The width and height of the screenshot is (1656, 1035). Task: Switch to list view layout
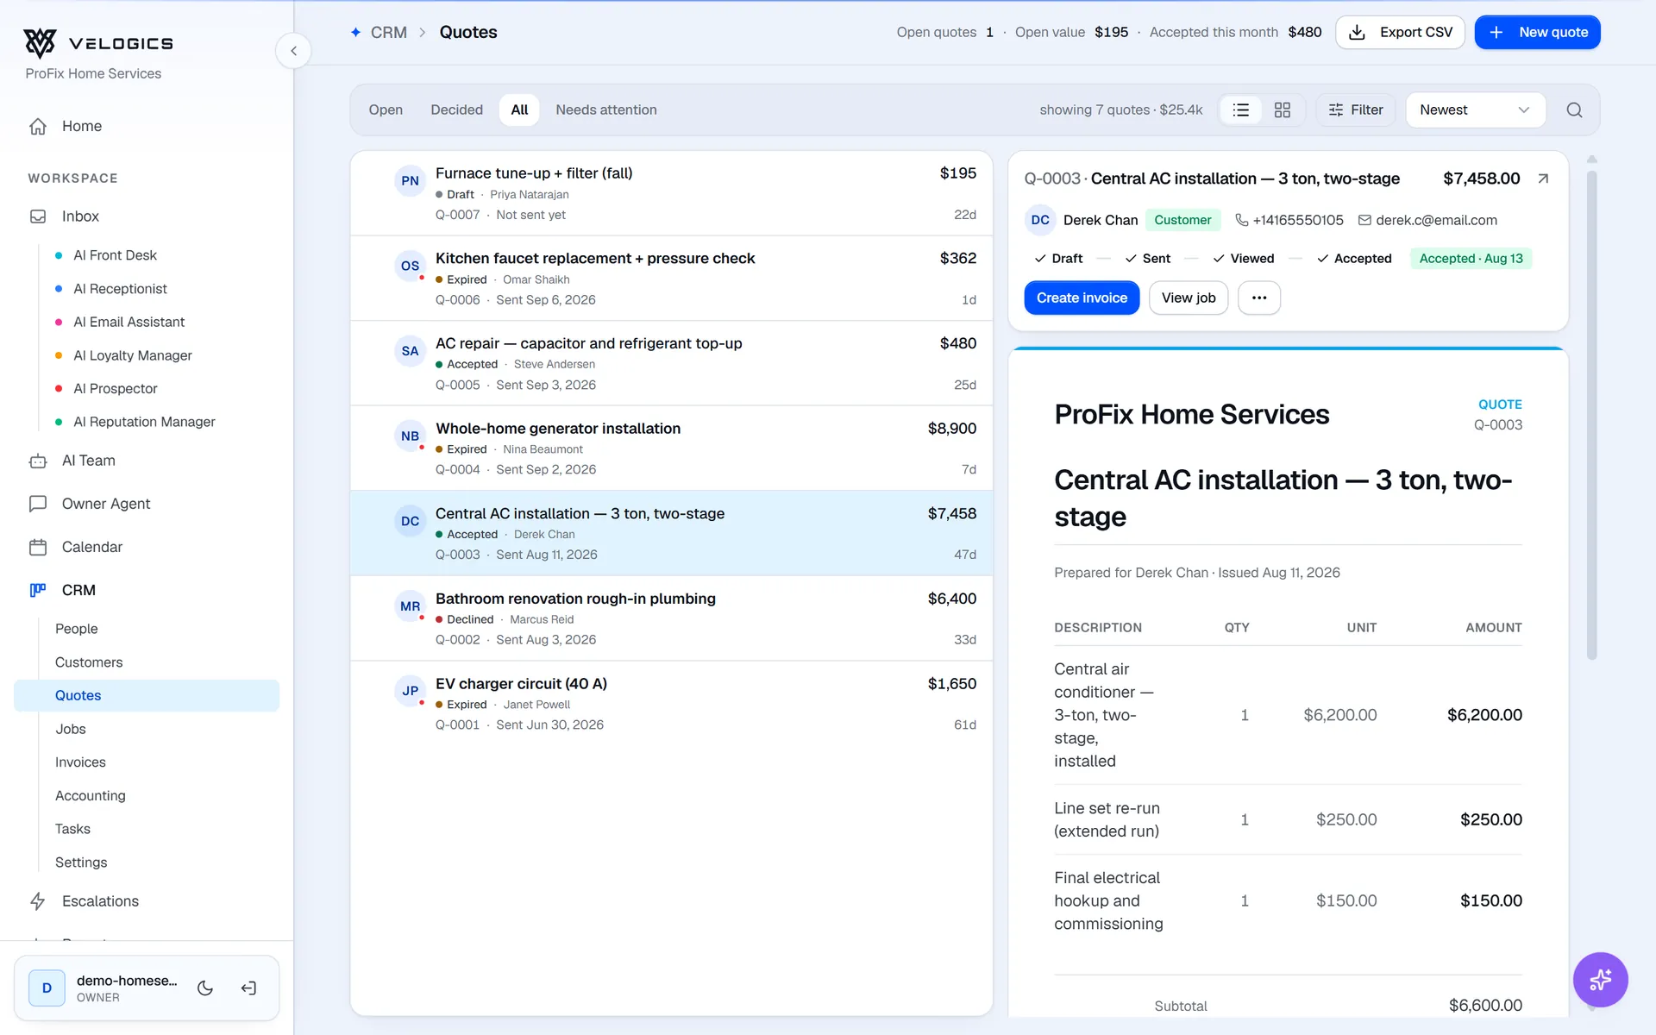click(1241, 110)
